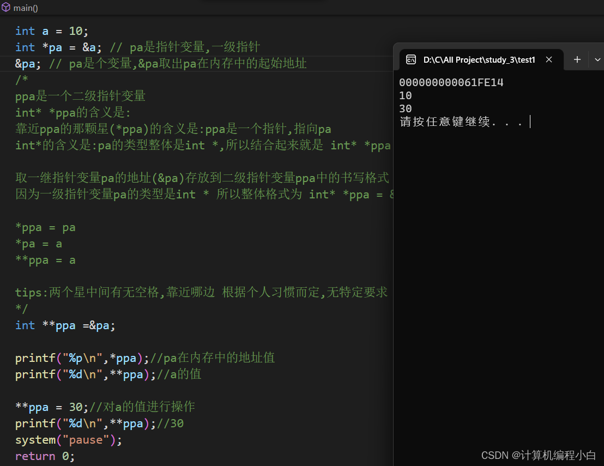The height and width of the screenshot is (466, 604).
Task: Click the line 'int **ppa =&pa;'
Action: click(65, 325)
